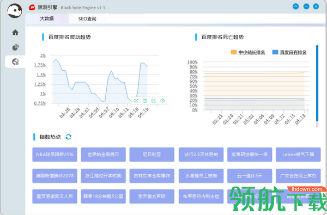Switch to the 大数据 tab
327x215 pixels.
click(47, 19)
